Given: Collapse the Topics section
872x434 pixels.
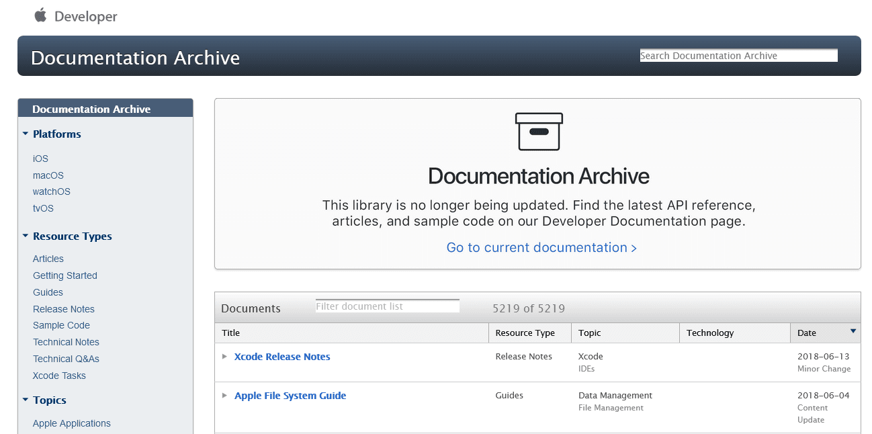Looking at the screenshot, I should tap(26, 400).
